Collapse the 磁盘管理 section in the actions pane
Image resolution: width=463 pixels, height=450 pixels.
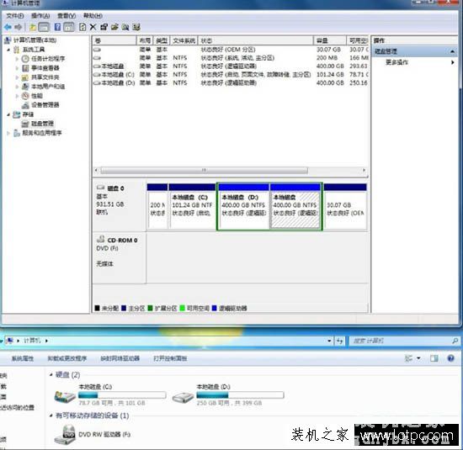click(x=452, y=51)
